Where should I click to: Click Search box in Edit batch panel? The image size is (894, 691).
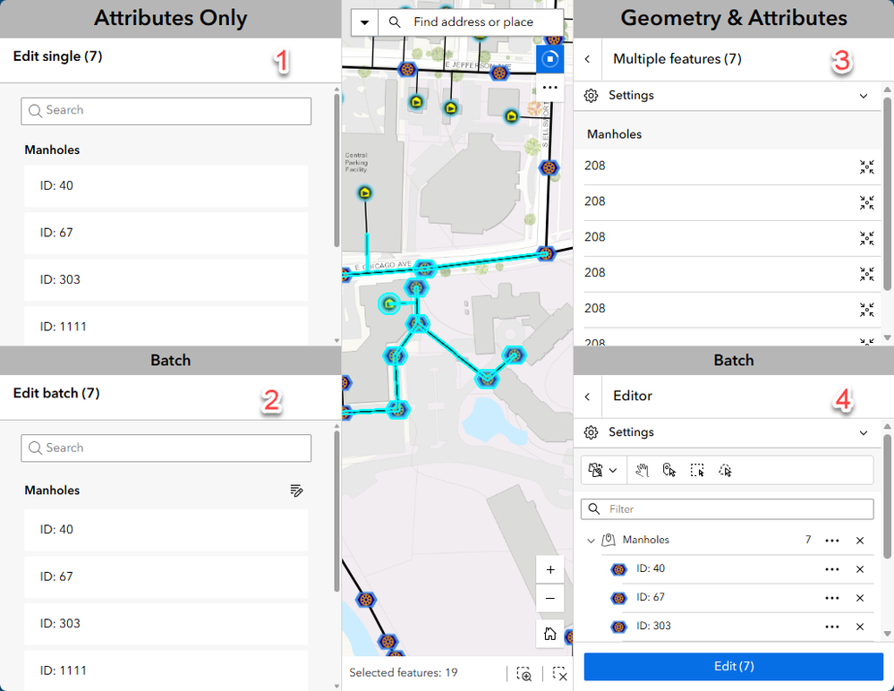(166, 448)
